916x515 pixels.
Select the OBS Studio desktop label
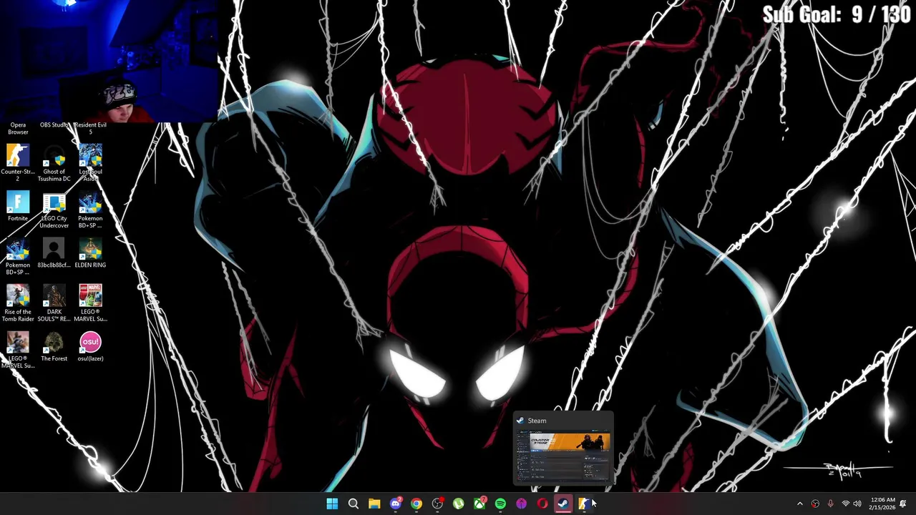coord(54,125)
